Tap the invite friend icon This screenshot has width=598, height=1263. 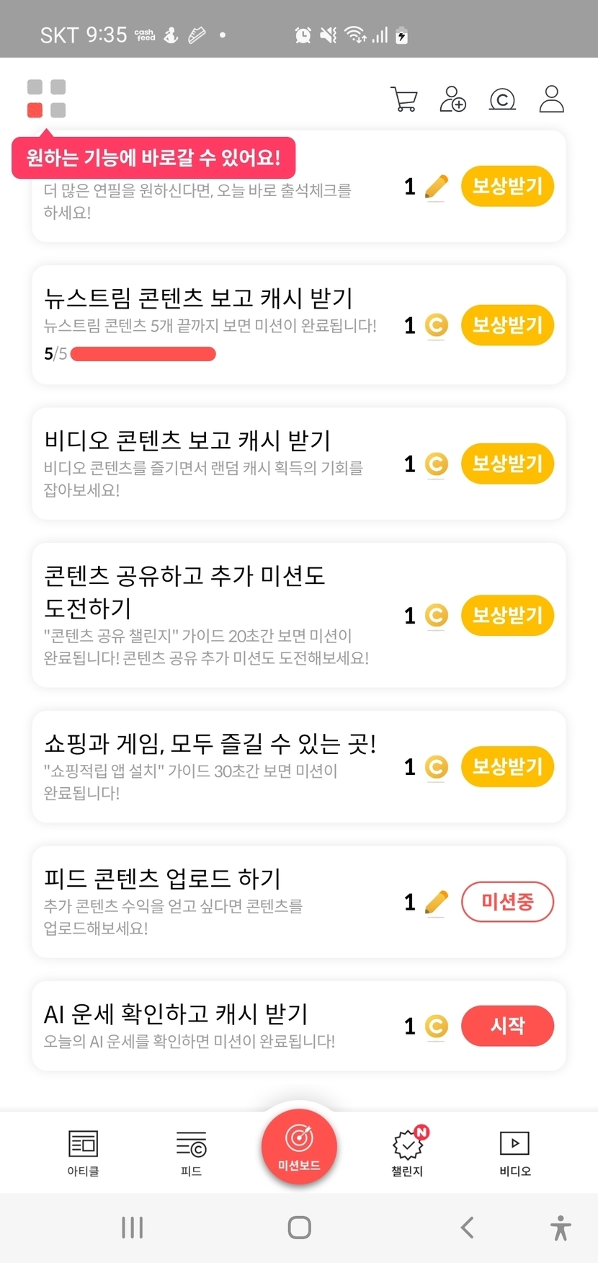[452, 99]
